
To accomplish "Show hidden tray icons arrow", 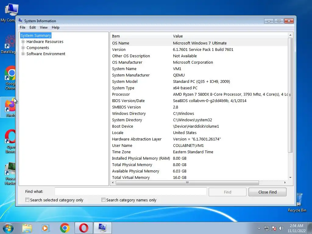I will click(x=259, y=228).
